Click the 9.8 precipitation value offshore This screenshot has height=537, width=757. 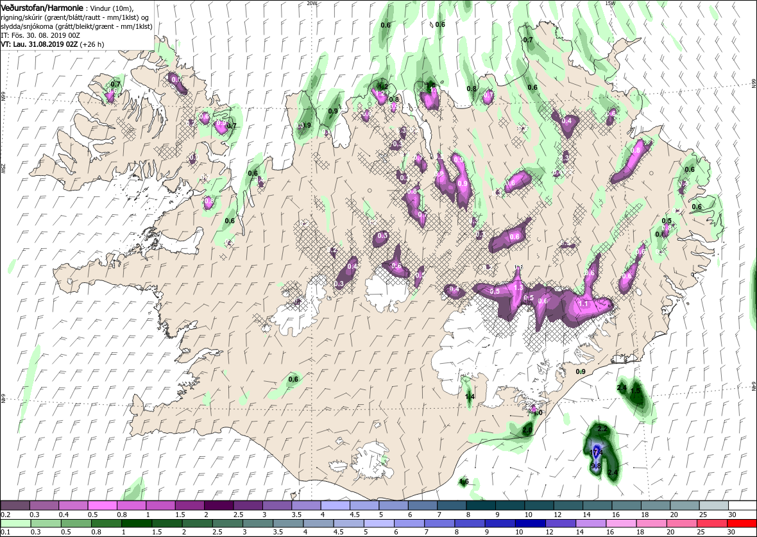pos(596,466)
